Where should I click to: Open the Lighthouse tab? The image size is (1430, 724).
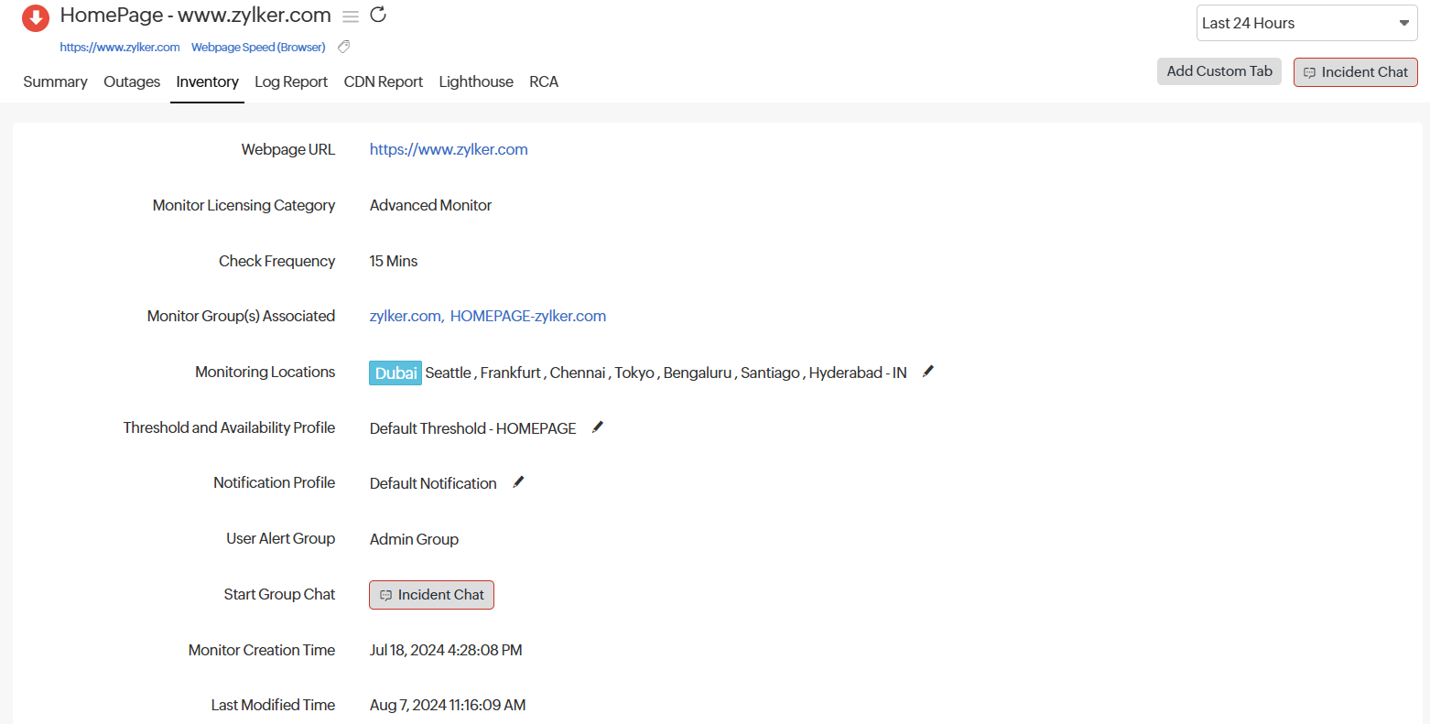point(476,81)
